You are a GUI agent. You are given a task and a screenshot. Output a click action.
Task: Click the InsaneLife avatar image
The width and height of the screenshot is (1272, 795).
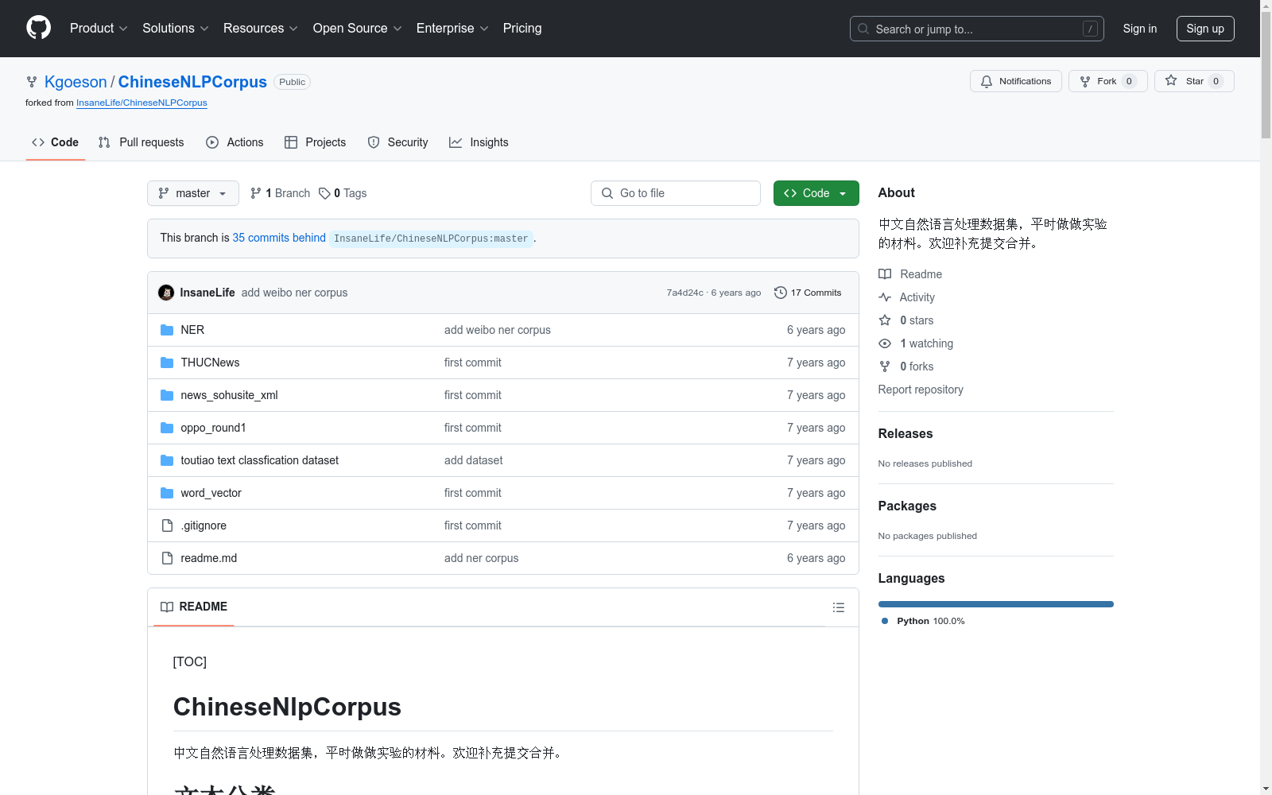166,293
